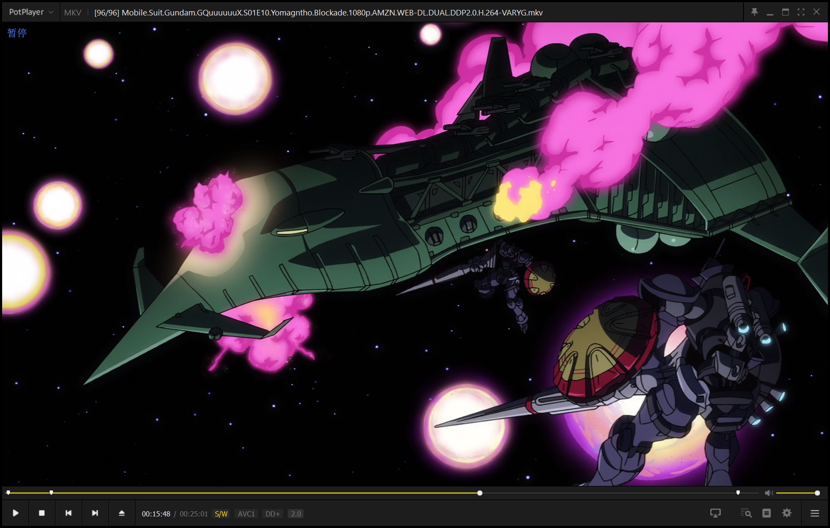830x528 pixels.
Task: Pin the window always on top
Action: [x=754, y=12]
